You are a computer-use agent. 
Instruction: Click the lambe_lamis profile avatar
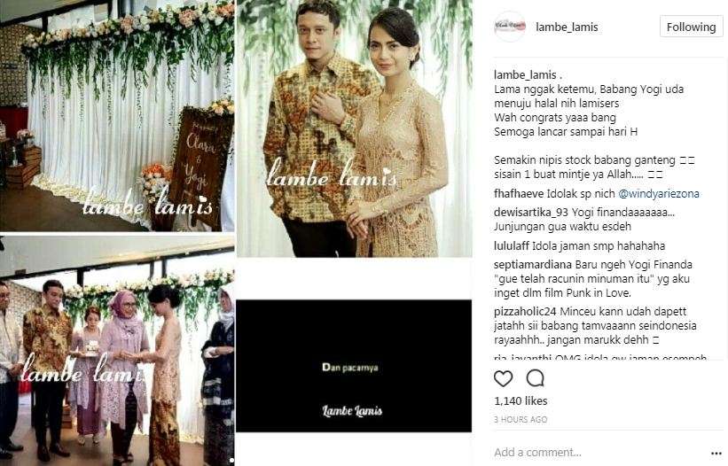pyautogui.click(x=510, y=27)
